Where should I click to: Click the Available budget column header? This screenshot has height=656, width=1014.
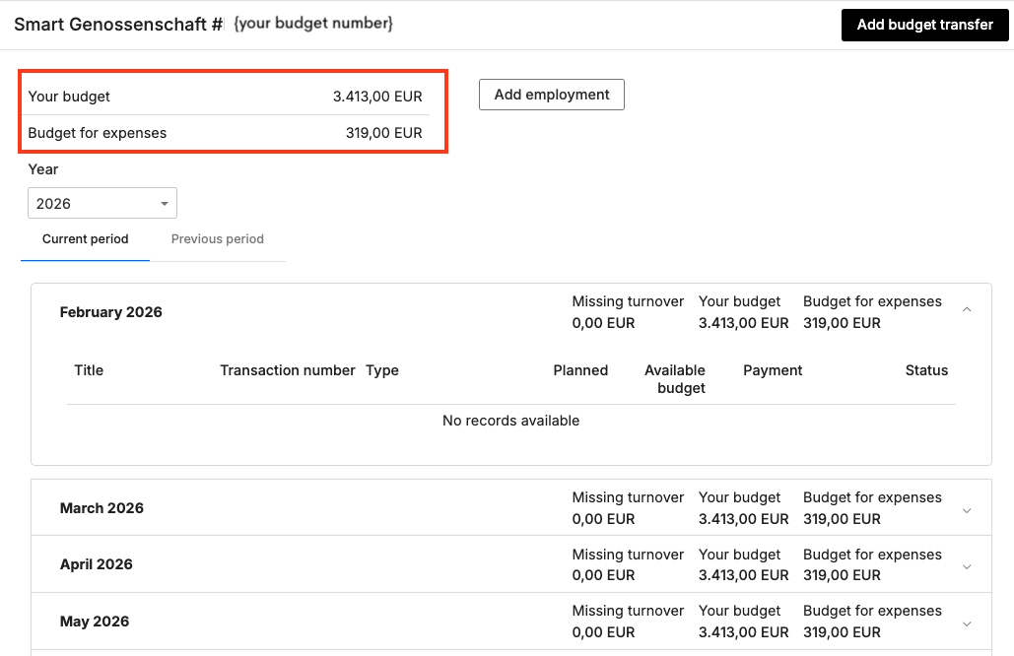pos(675,379)
